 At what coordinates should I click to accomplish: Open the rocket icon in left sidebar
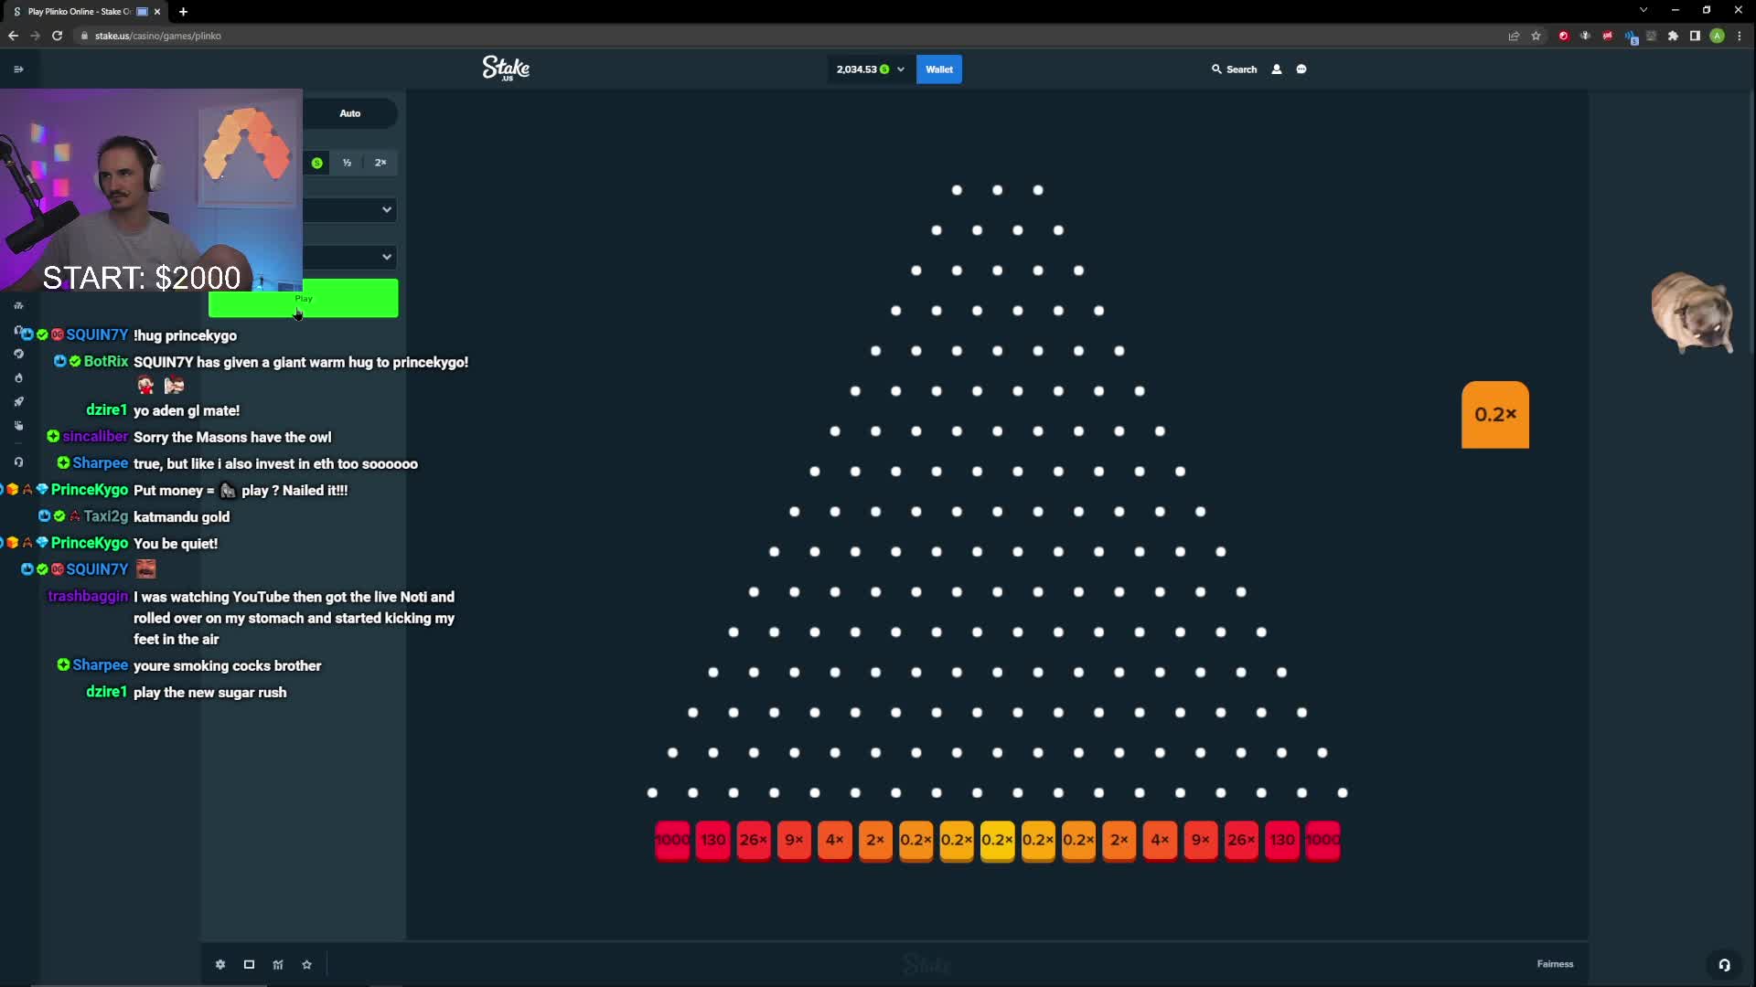pyautogui.click(x=18, y=401)
